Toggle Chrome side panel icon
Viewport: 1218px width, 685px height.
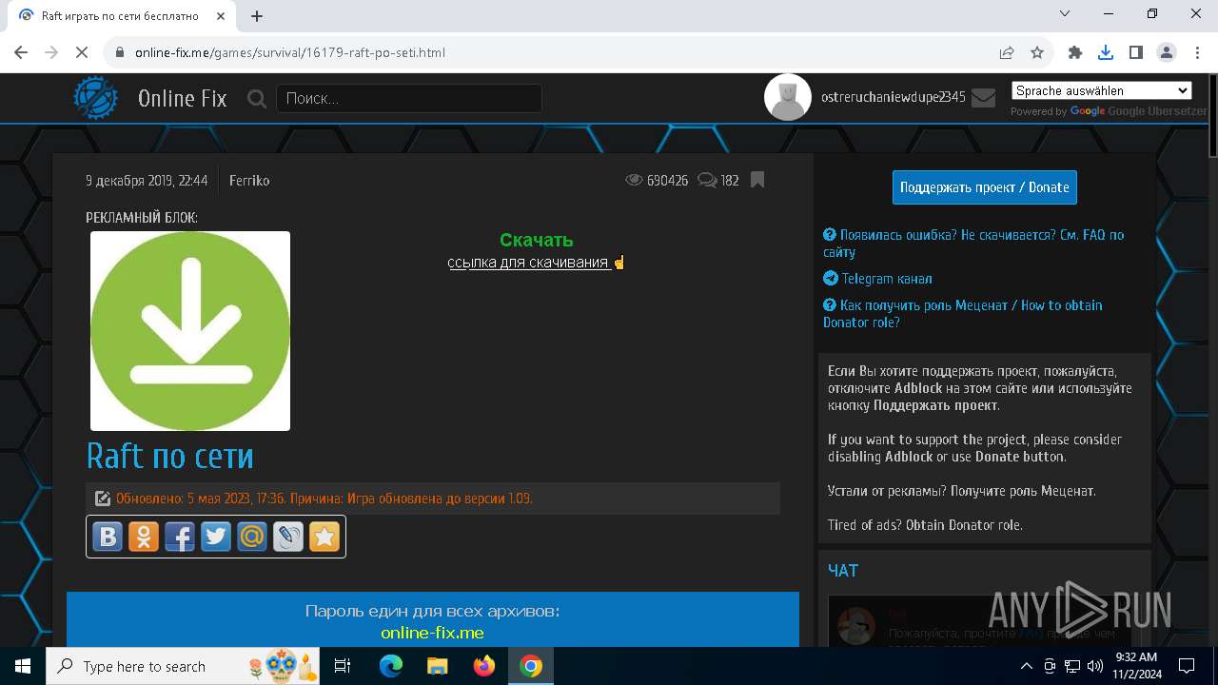1136,52
